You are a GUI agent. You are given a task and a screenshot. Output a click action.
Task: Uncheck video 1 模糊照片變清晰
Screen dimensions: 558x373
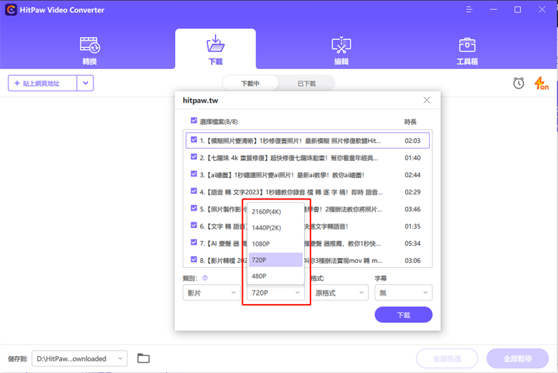(194, 139)
